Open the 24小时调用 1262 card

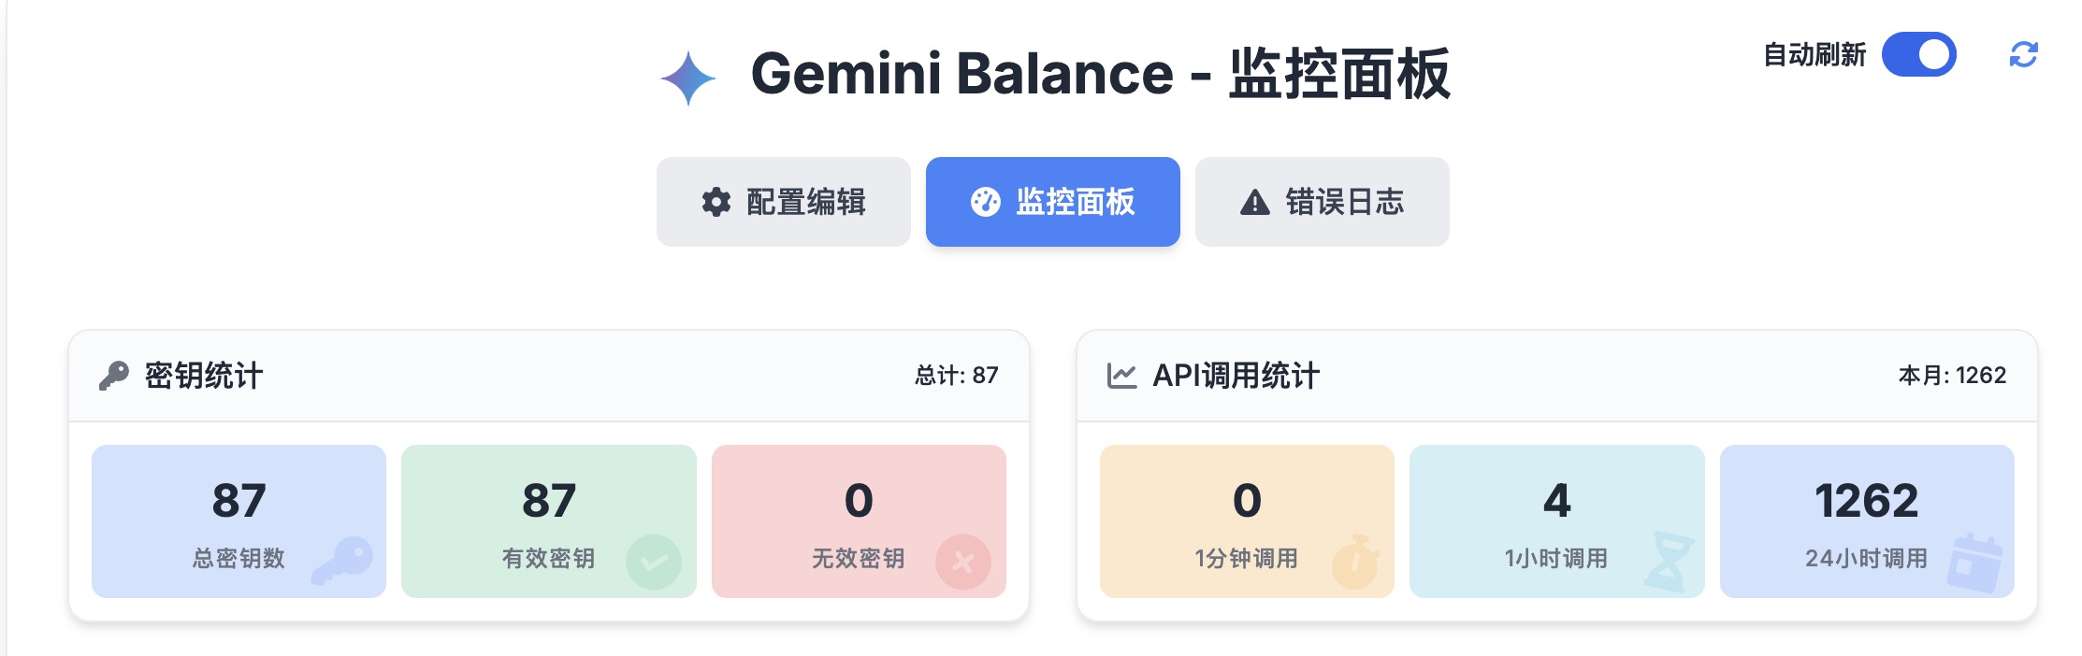(1867, 521)
